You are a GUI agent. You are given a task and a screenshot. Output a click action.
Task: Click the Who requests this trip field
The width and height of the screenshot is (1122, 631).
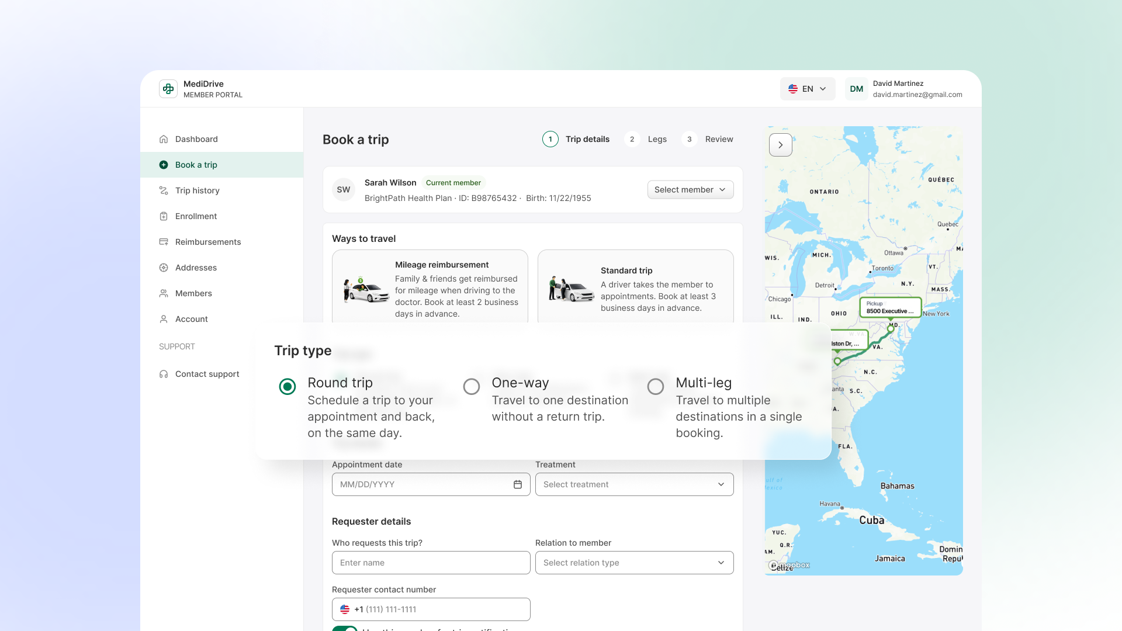431,563
